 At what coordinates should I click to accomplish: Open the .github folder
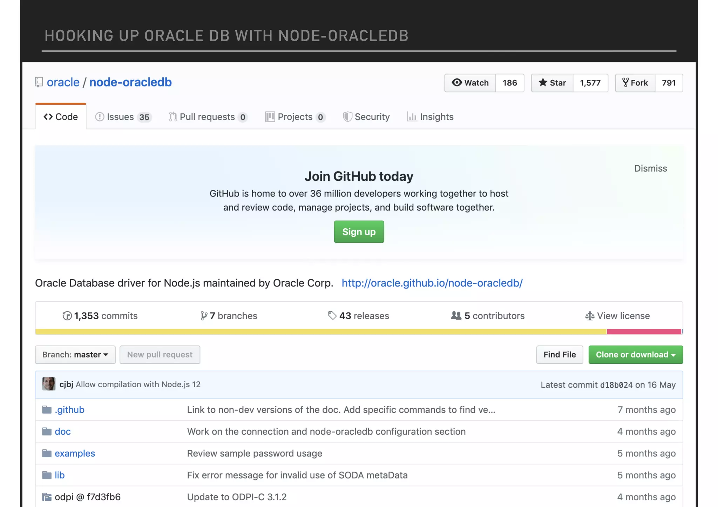click(x=69, y=410)
